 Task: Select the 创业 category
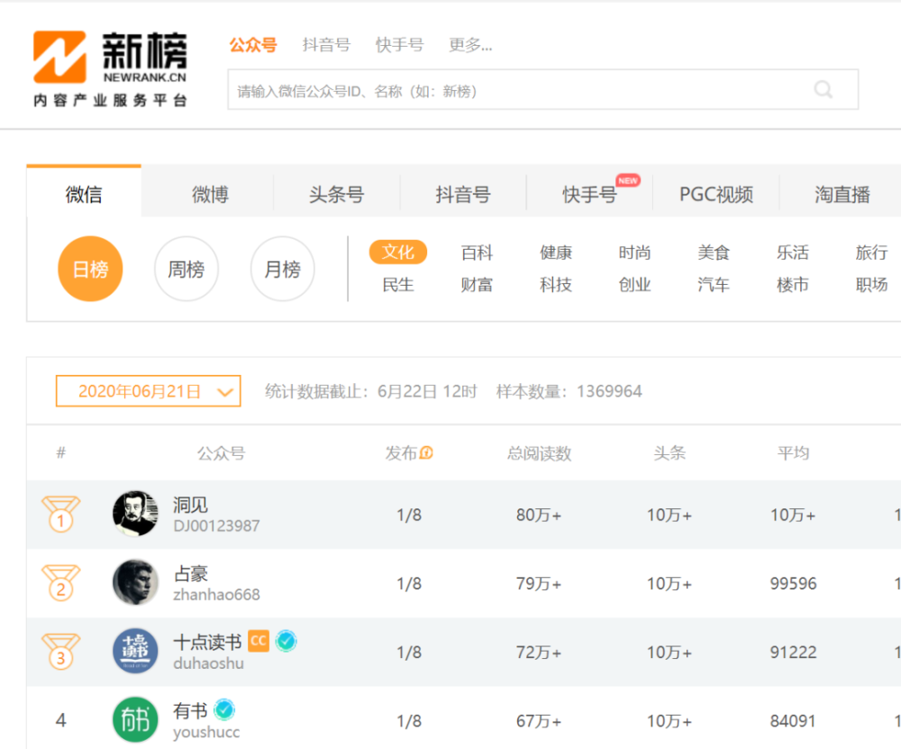pyautogui.click(x=634, y=285)
